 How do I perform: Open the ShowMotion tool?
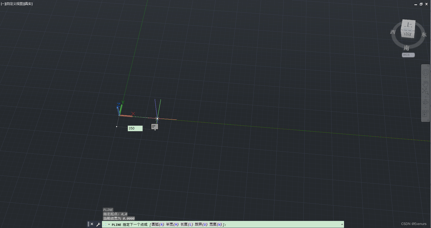[426, 113]
